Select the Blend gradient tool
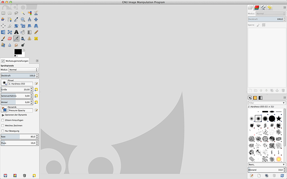 [x=29, y=32]
